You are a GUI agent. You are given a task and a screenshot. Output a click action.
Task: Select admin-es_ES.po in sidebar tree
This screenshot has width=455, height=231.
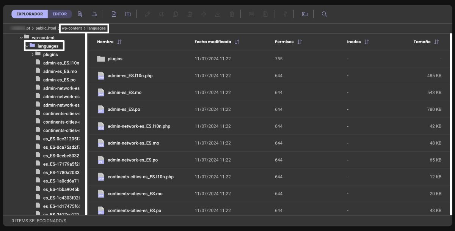click(59, 80)
